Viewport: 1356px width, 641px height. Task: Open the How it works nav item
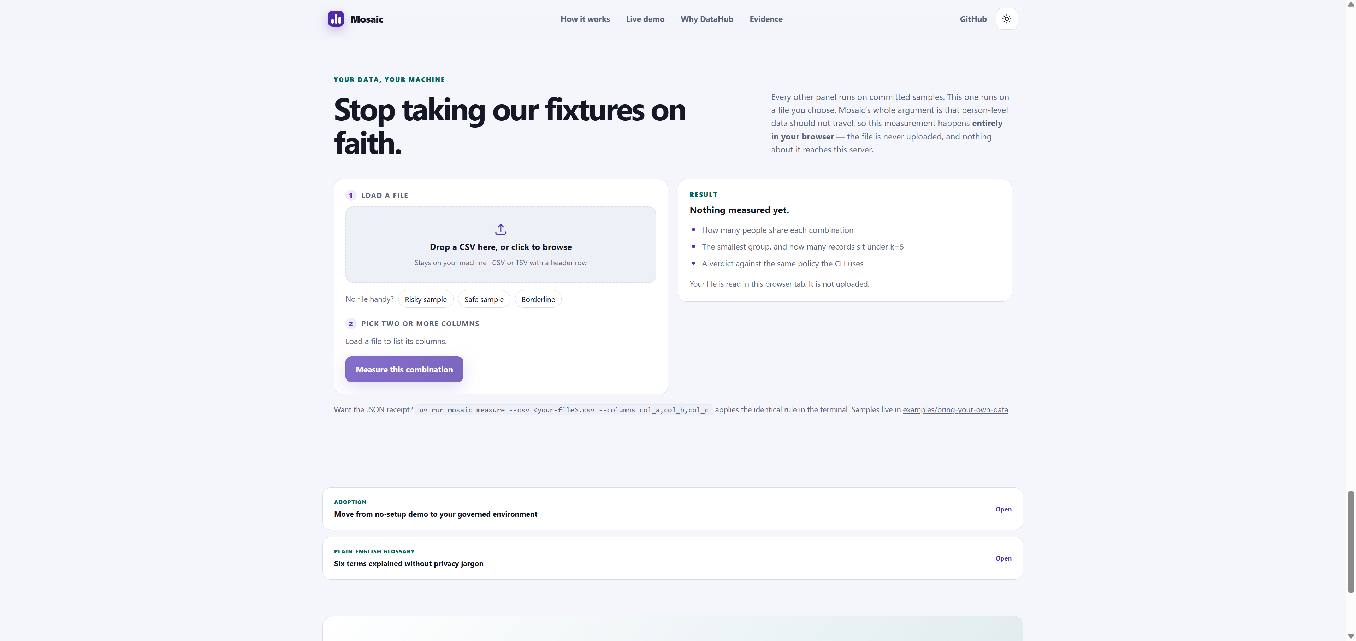(585, 19)
